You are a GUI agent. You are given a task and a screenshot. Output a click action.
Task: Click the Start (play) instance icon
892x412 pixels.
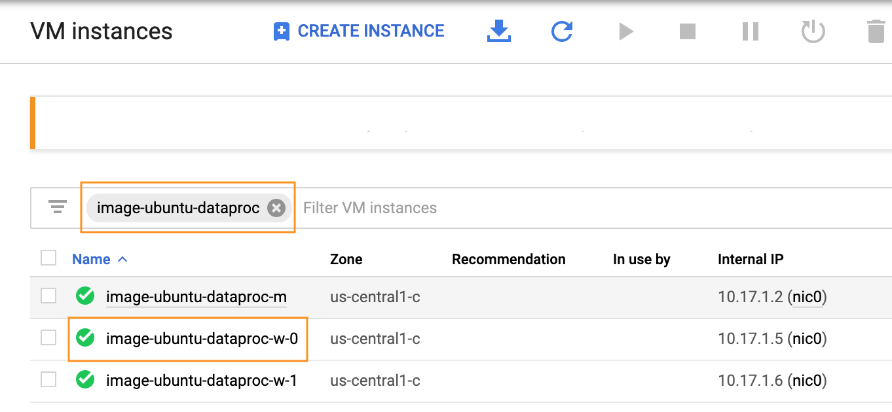pyautogui.click(x=626, y=31)
